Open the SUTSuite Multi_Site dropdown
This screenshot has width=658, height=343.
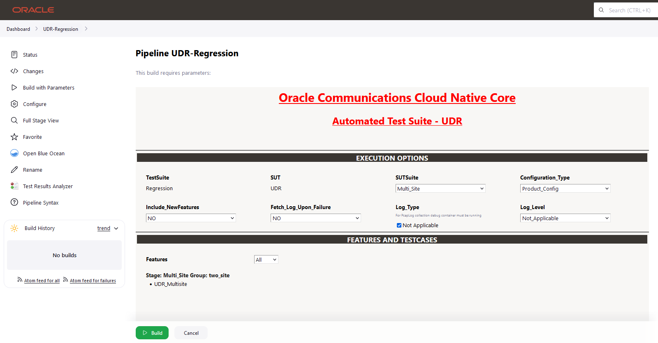pos(440,189)
